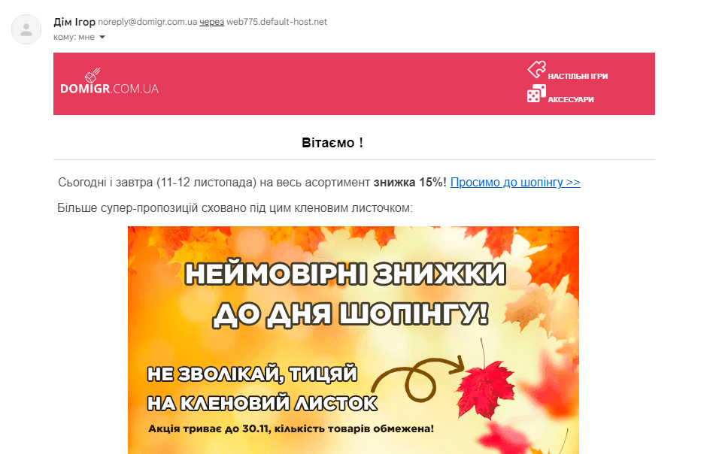Click 'кому: мне' recipient text
This screenshot has width=713, height=454.
74,38
